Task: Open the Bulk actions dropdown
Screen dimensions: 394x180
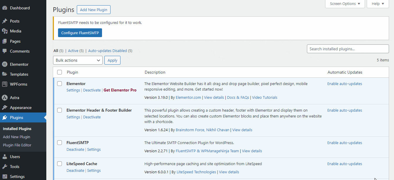Action: tap(77, 60)
